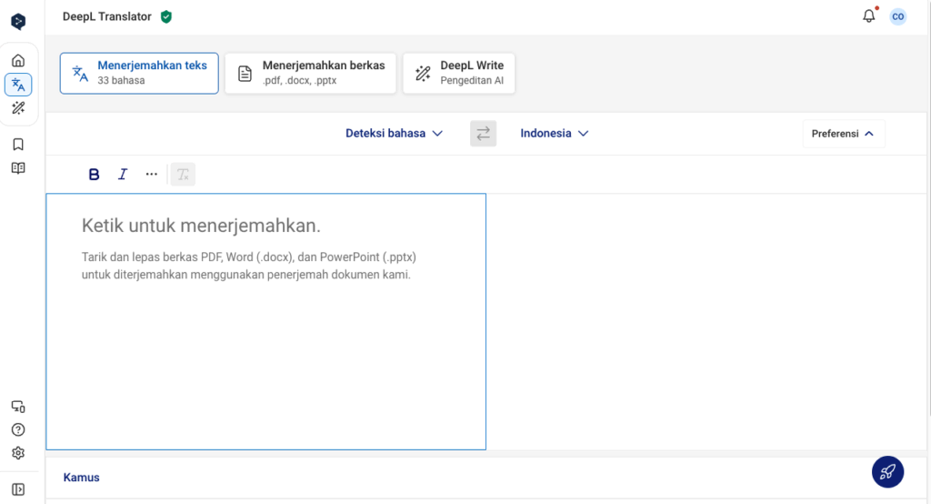
Task: Open the help question mark icon
Action: click(18, 429)
